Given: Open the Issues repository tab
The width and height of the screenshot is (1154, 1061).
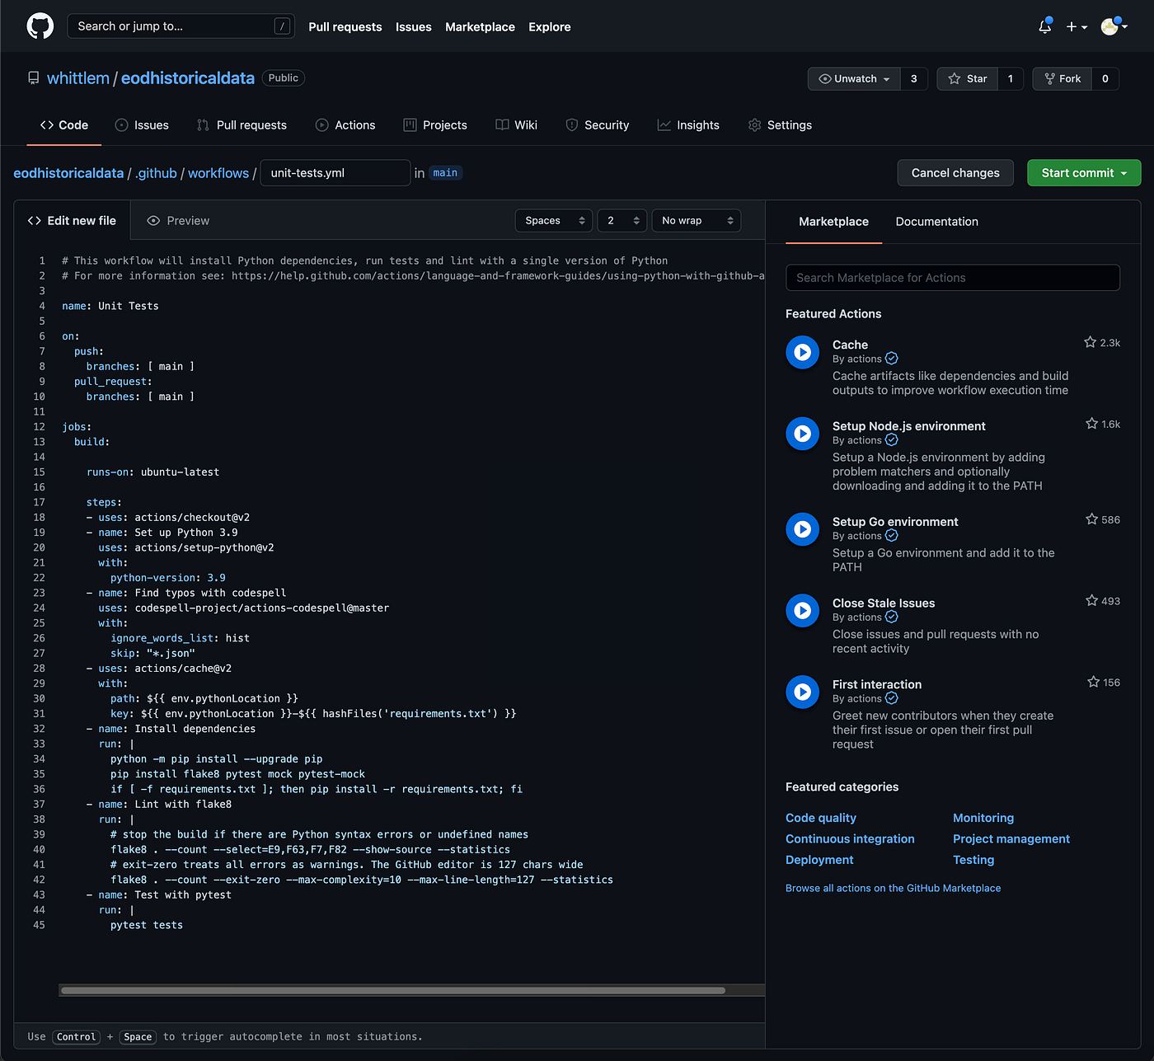Looking at the screenshot, I should 142,125.
